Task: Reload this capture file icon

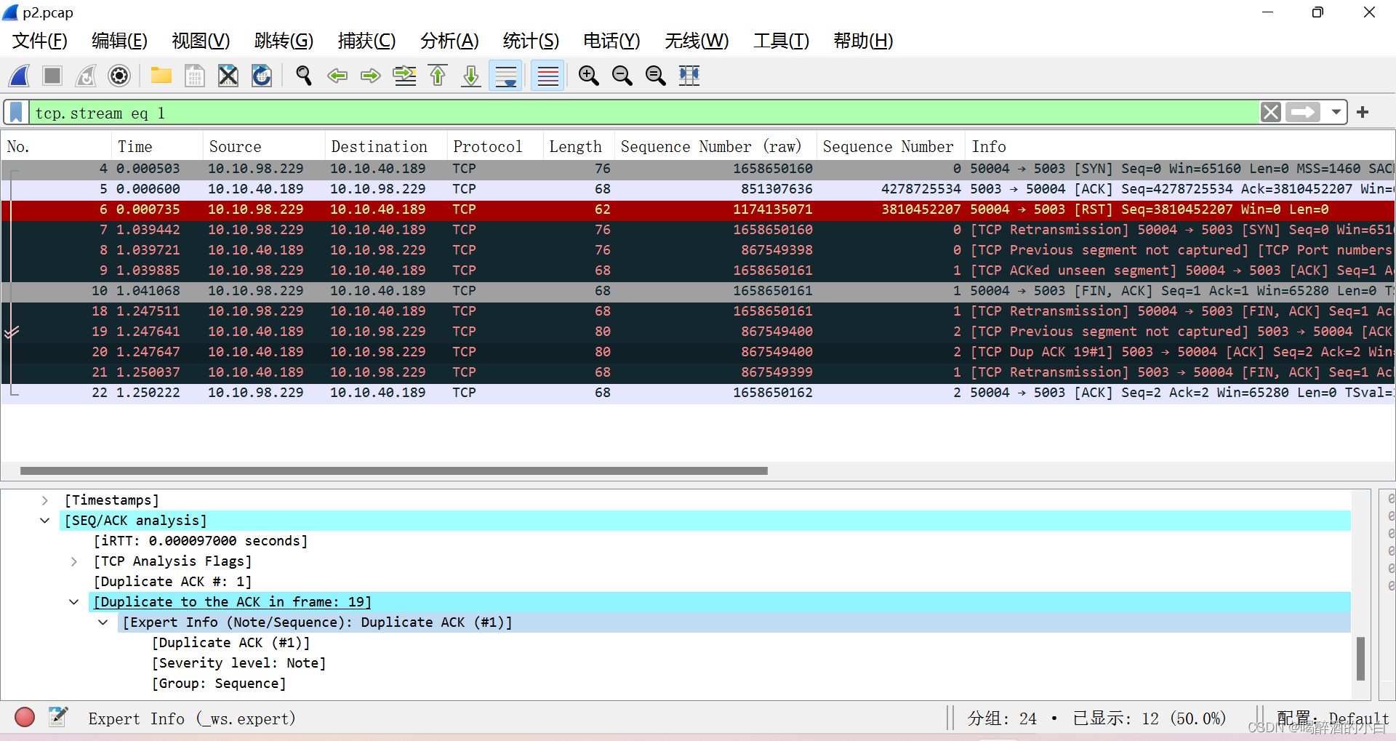Action: (x=262, y=76)
